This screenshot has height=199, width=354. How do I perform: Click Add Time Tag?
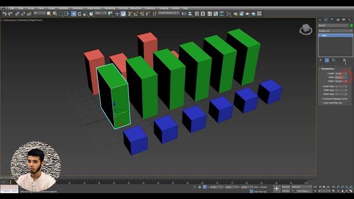point(260,192)
